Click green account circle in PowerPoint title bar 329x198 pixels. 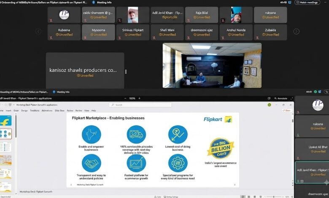[269, 105]
